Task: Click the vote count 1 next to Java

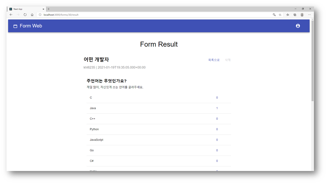Action: [x=217, y=108]
